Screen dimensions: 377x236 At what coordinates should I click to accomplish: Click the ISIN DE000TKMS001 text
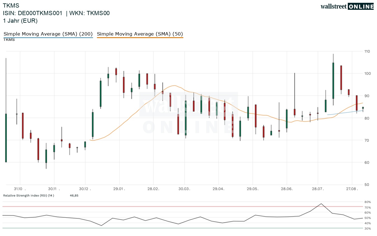click(x=33, y=13)
